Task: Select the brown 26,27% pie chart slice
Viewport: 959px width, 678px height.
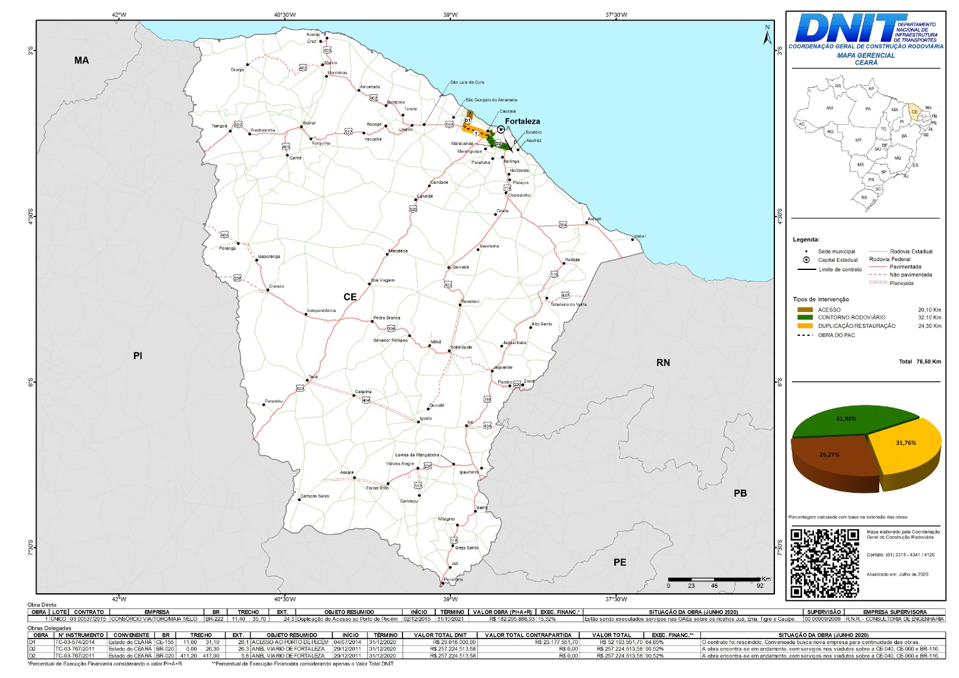Action: pyautogui.click(x=832, y=458)
